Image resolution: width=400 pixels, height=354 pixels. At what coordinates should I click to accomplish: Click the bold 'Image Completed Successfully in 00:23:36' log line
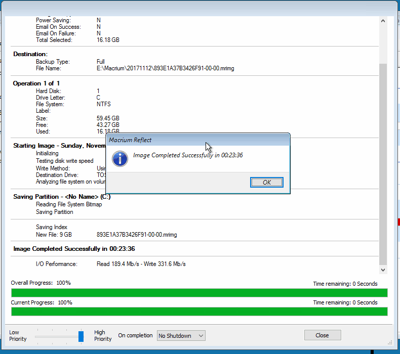tap(74, 249)
